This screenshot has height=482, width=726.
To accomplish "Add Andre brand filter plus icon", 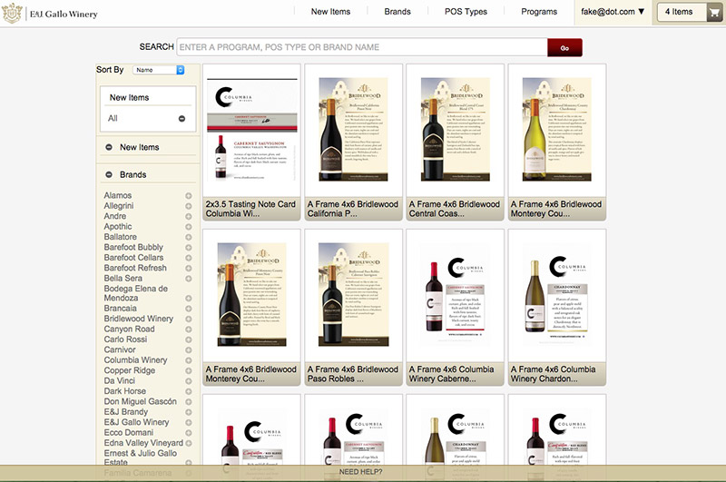I will (x=189, y=217).
